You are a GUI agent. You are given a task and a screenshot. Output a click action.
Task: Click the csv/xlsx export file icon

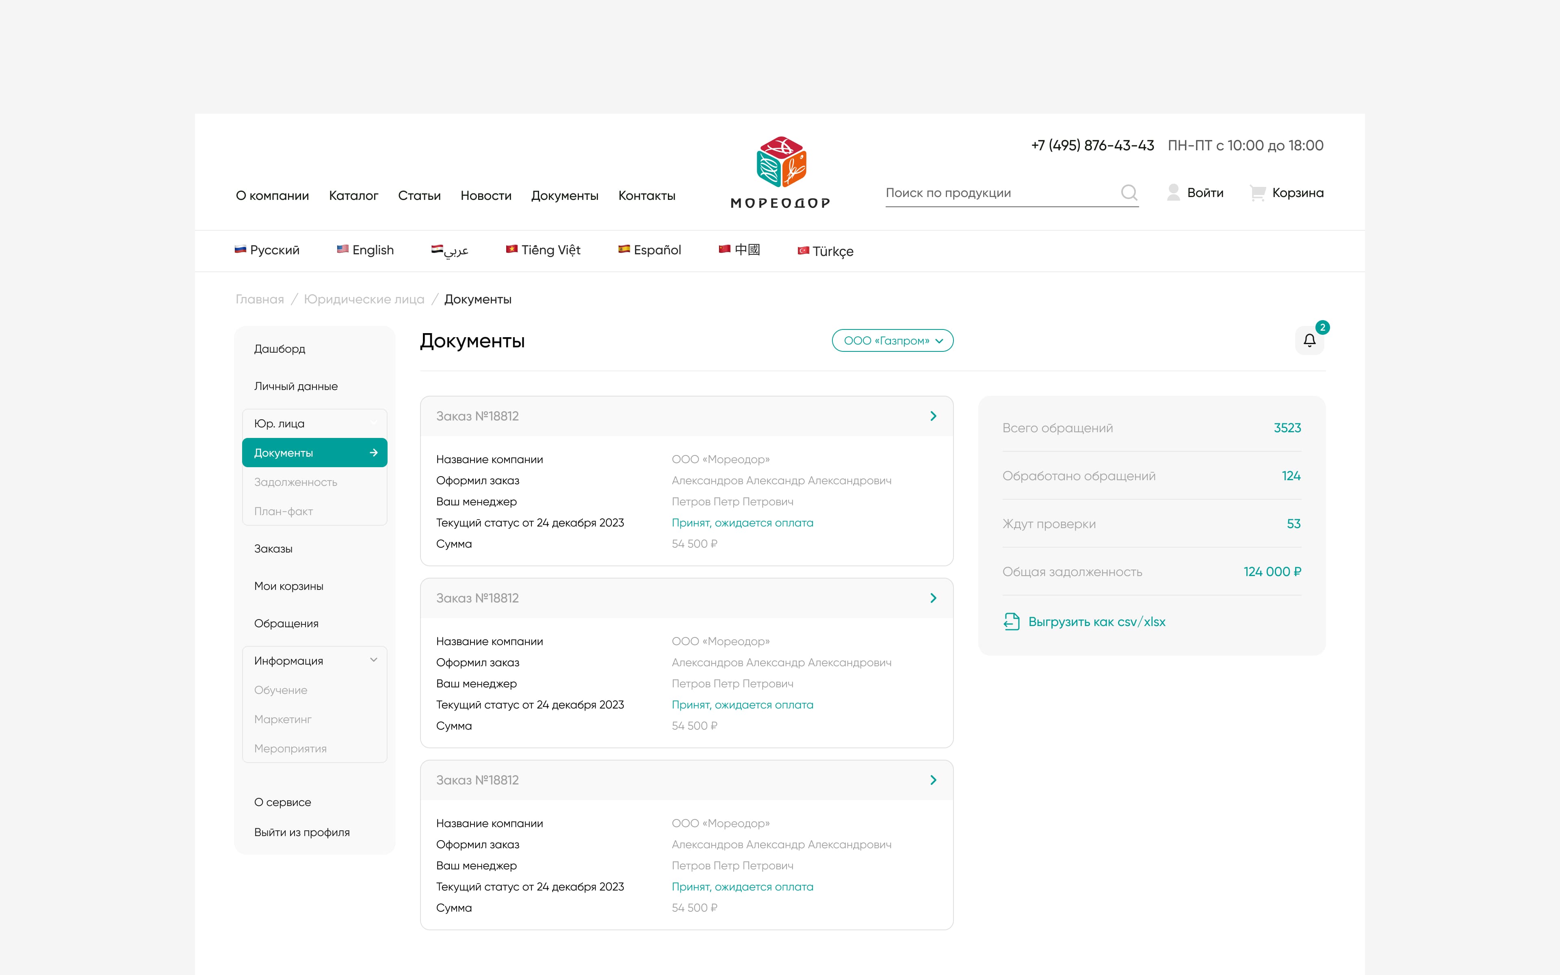pyautogui.click(x=1012, y=622)
